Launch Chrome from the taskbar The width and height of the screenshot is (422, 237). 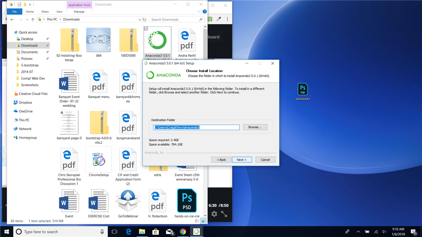click(183, 232)
